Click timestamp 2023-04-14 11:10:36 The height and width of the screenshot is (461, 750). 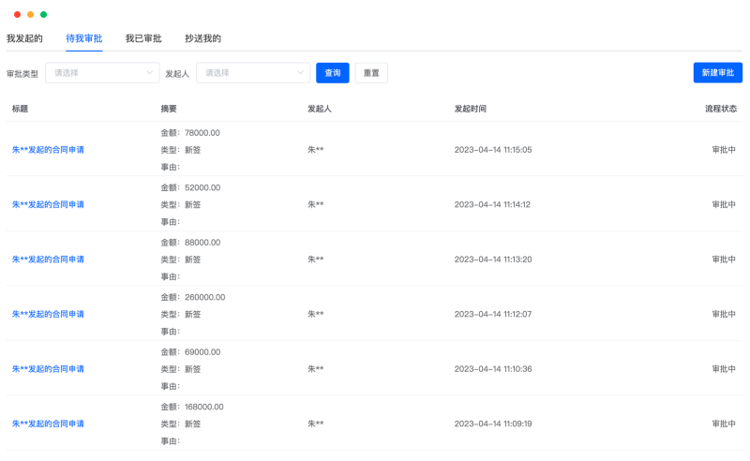pos(493,369)
